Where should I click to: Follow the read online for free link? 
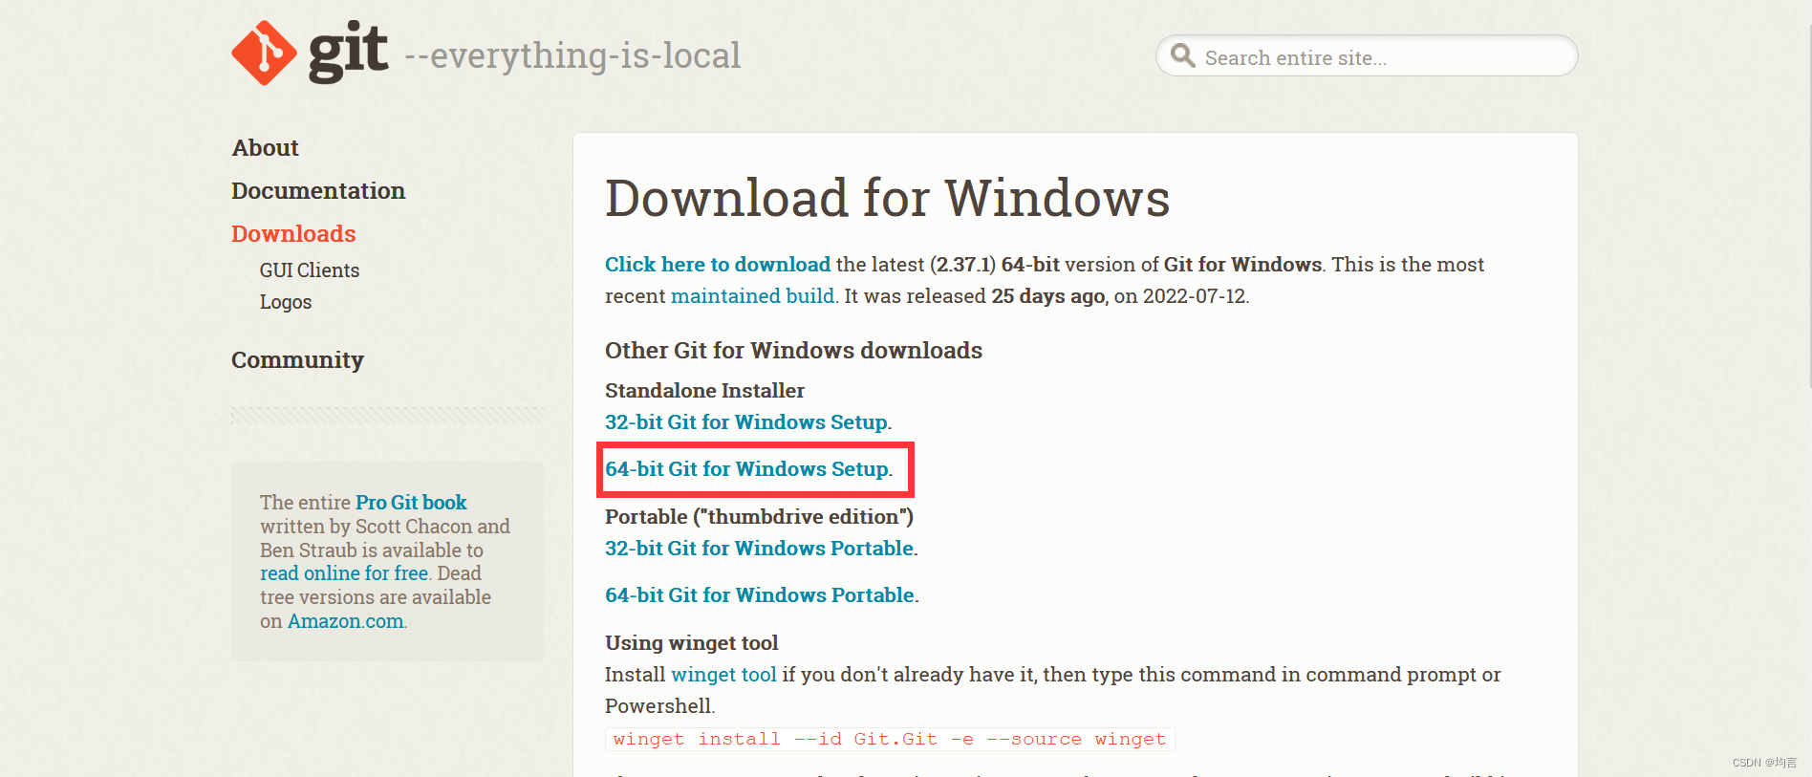[344, 573]
